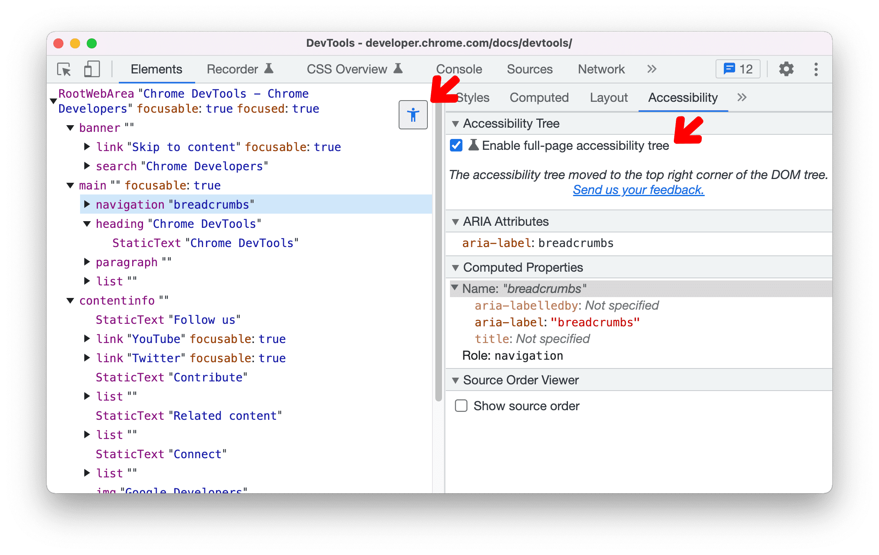Open the more tabs chevron icon
This screenshot has height=555, width=879.
coord(650,68)
